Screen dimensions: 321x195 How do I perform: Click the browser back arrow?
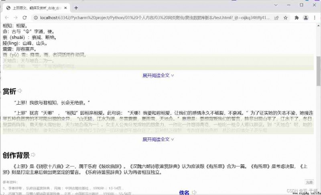(7, 18)
